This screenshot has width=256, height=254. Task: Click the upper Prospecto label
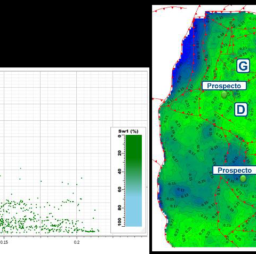tap(224, 86)
